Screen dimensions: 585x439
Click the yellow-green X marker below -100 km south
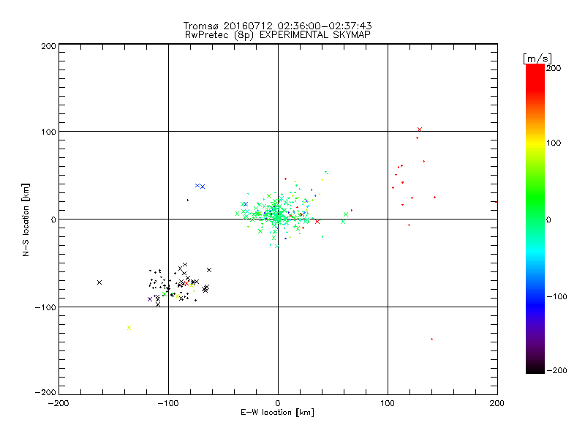point(129,328)
